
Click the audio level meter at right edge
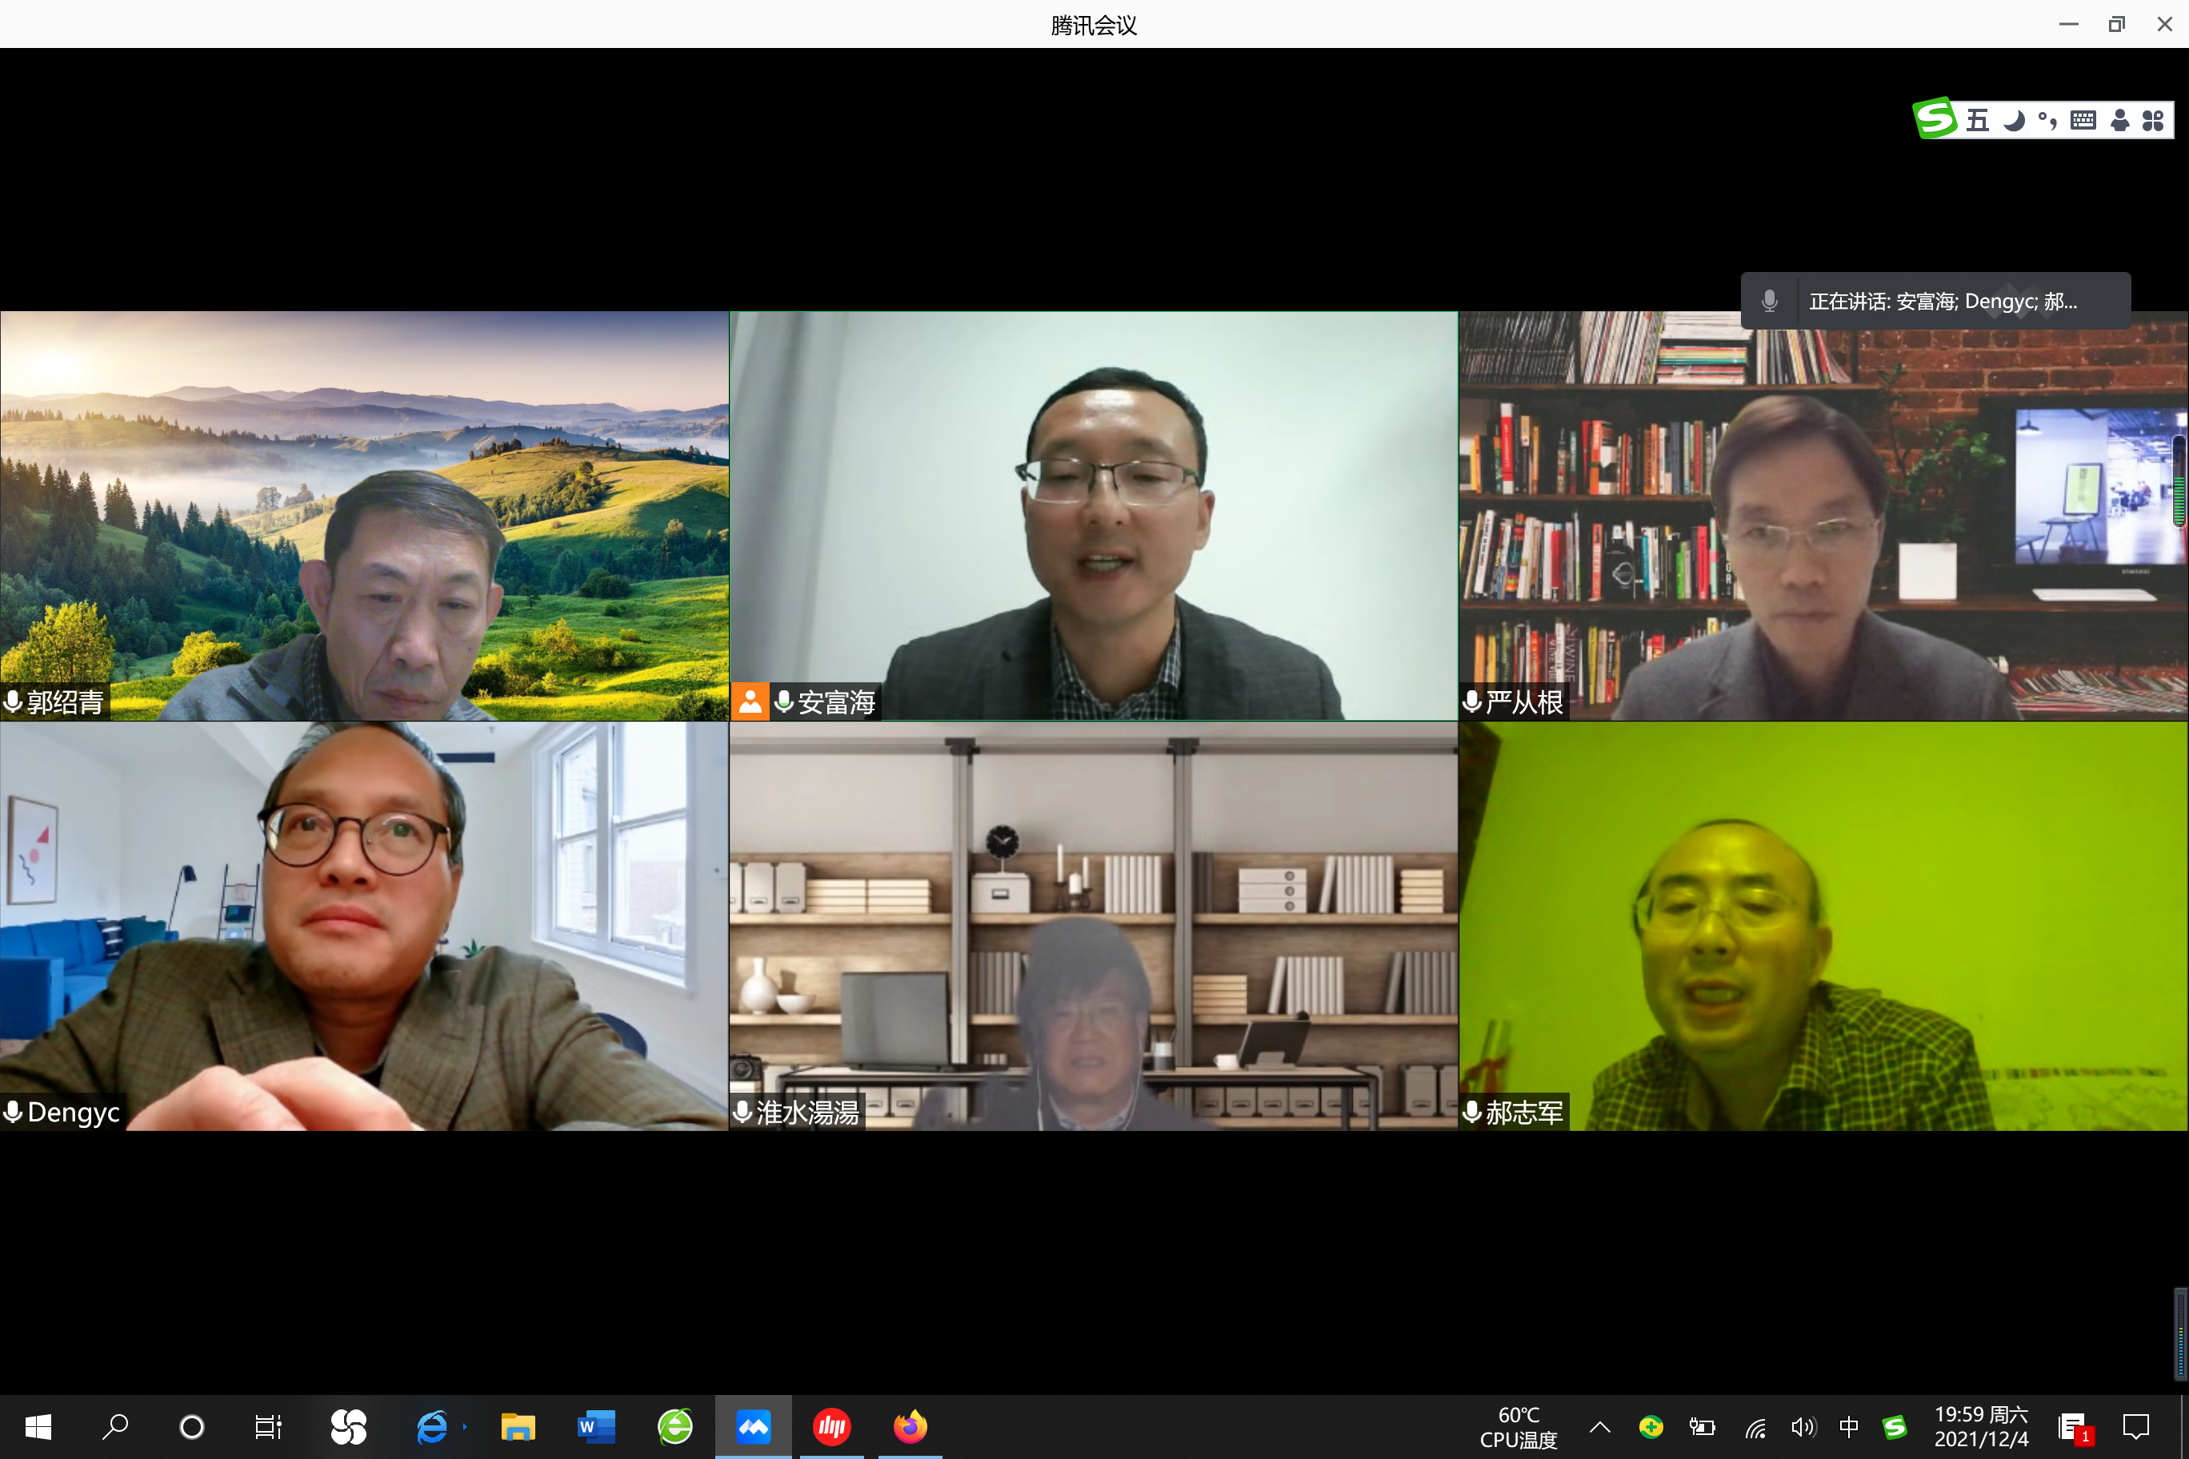(2179, 1333)
